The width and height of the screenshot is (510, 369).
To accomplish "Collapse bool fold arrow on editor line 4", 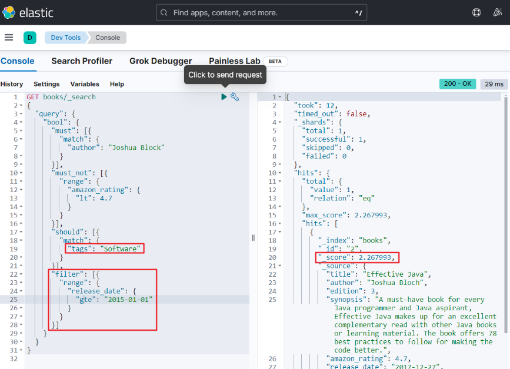I will coord(21,122).
